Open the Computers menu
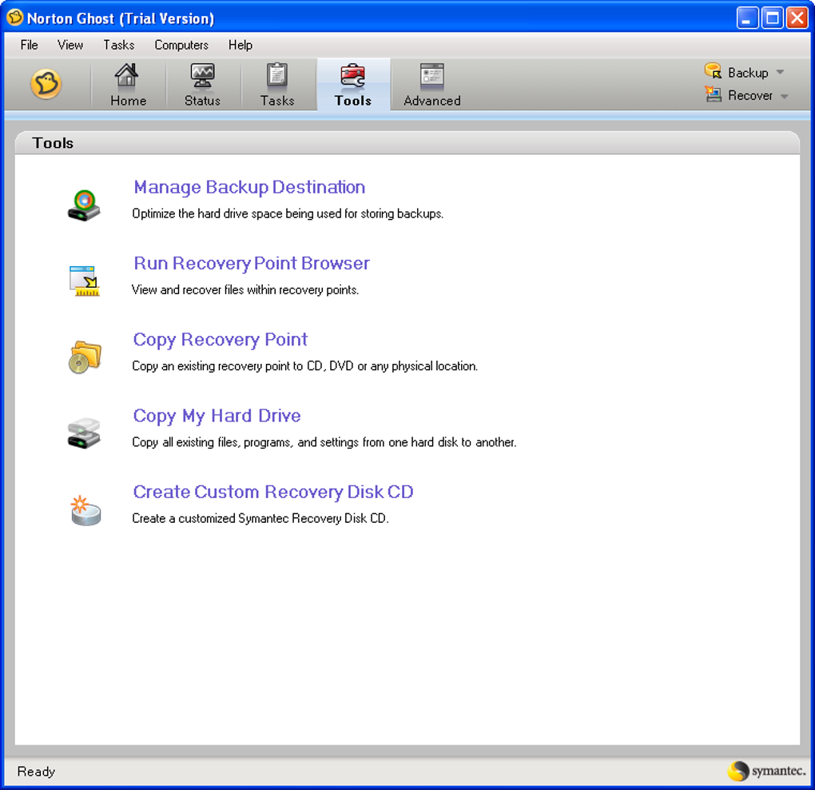 point(181,46)
